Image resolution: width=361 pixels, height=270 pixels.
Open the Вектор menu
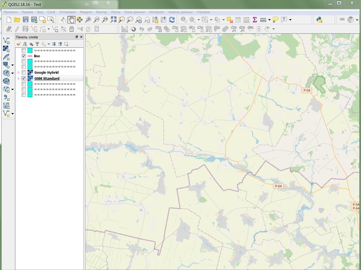pyautogui.click(x=102, y=12)
